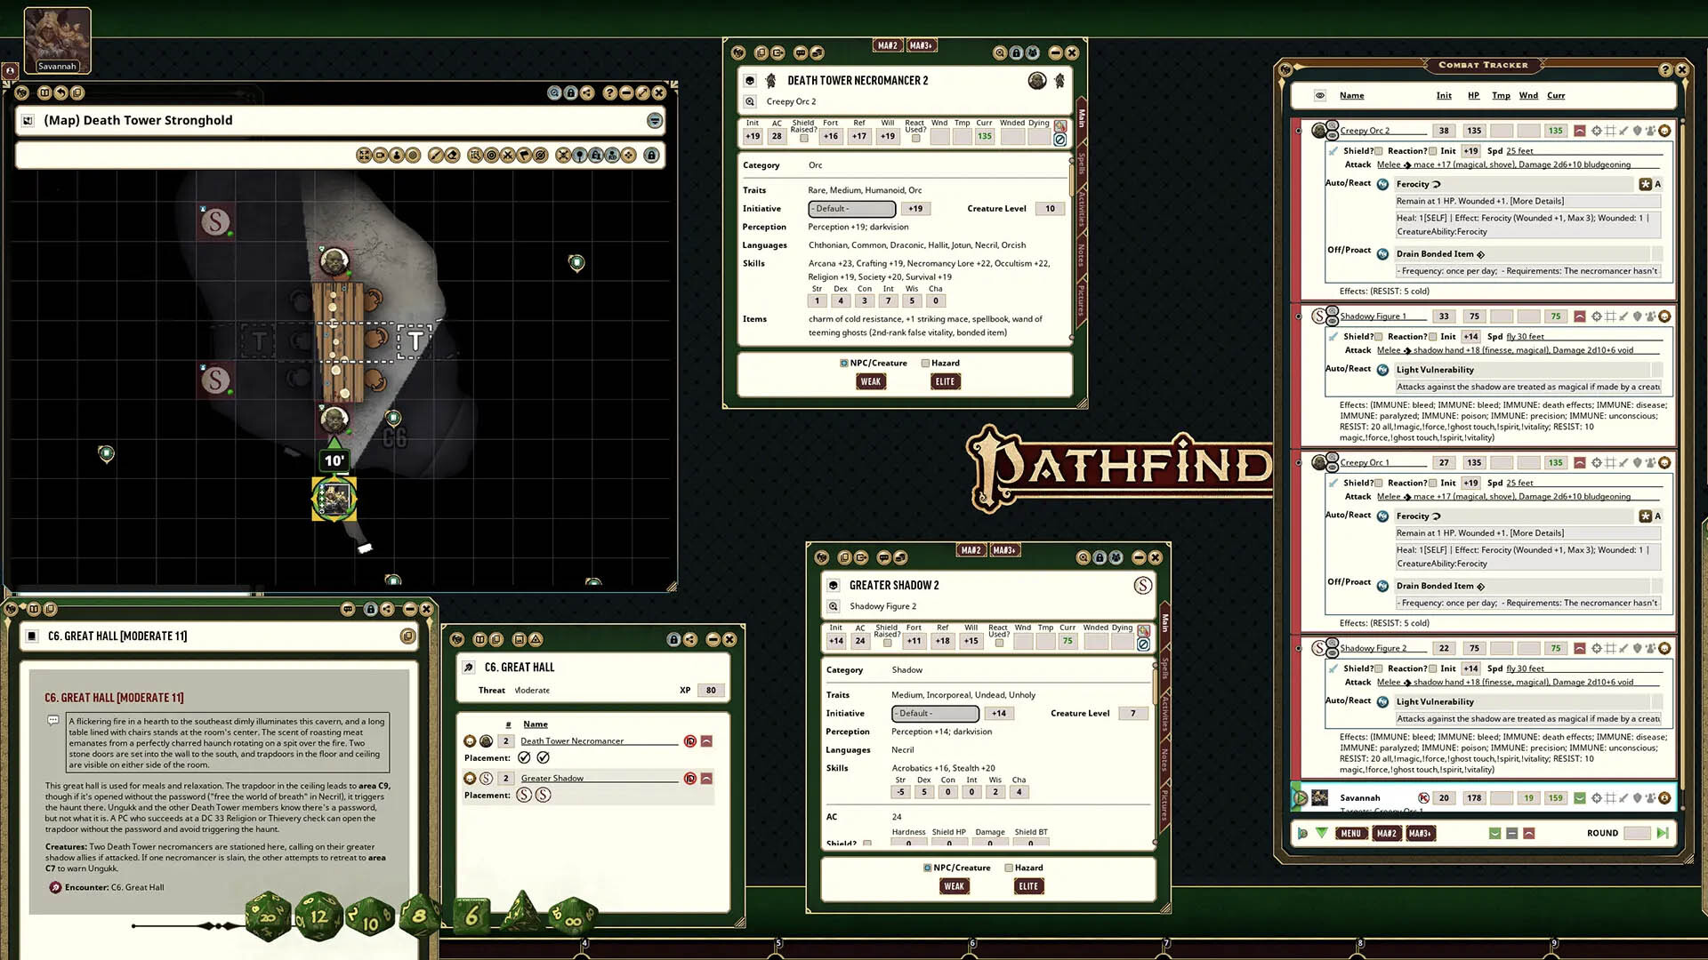Click the d12 die icon
Screen dimensions: 1708x960
(x=318, y=916)
